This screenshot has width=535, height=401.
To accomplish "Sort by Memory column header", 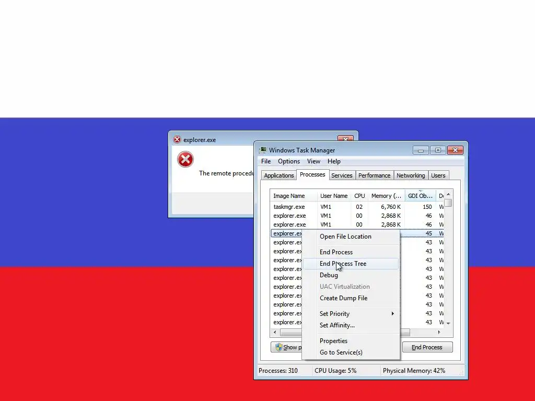I will (x=386, y=196).
